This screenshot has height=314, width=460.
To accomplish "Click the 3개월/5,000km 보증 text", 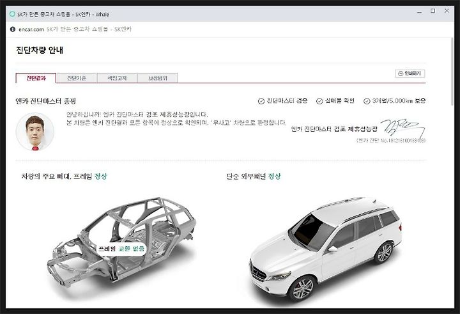I will click(399, 101).
